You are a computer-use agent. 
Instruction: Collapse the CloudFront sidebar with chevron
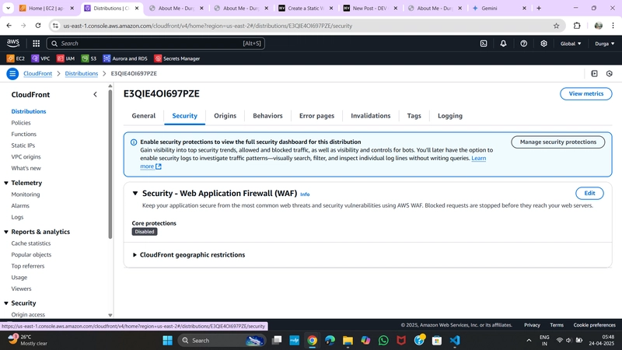[95, 94]
